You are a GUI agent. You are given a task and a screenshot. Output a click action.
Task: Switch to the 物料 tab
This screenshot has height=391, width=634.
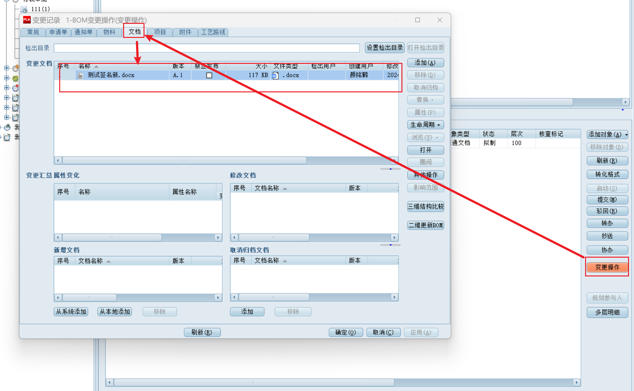(109, 32)
